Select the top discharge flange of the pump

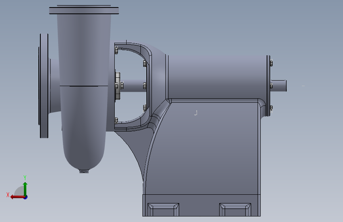[84, 10]
